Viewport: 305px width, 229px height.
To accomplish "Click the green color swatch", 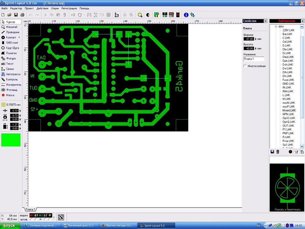I will point(11,140).
